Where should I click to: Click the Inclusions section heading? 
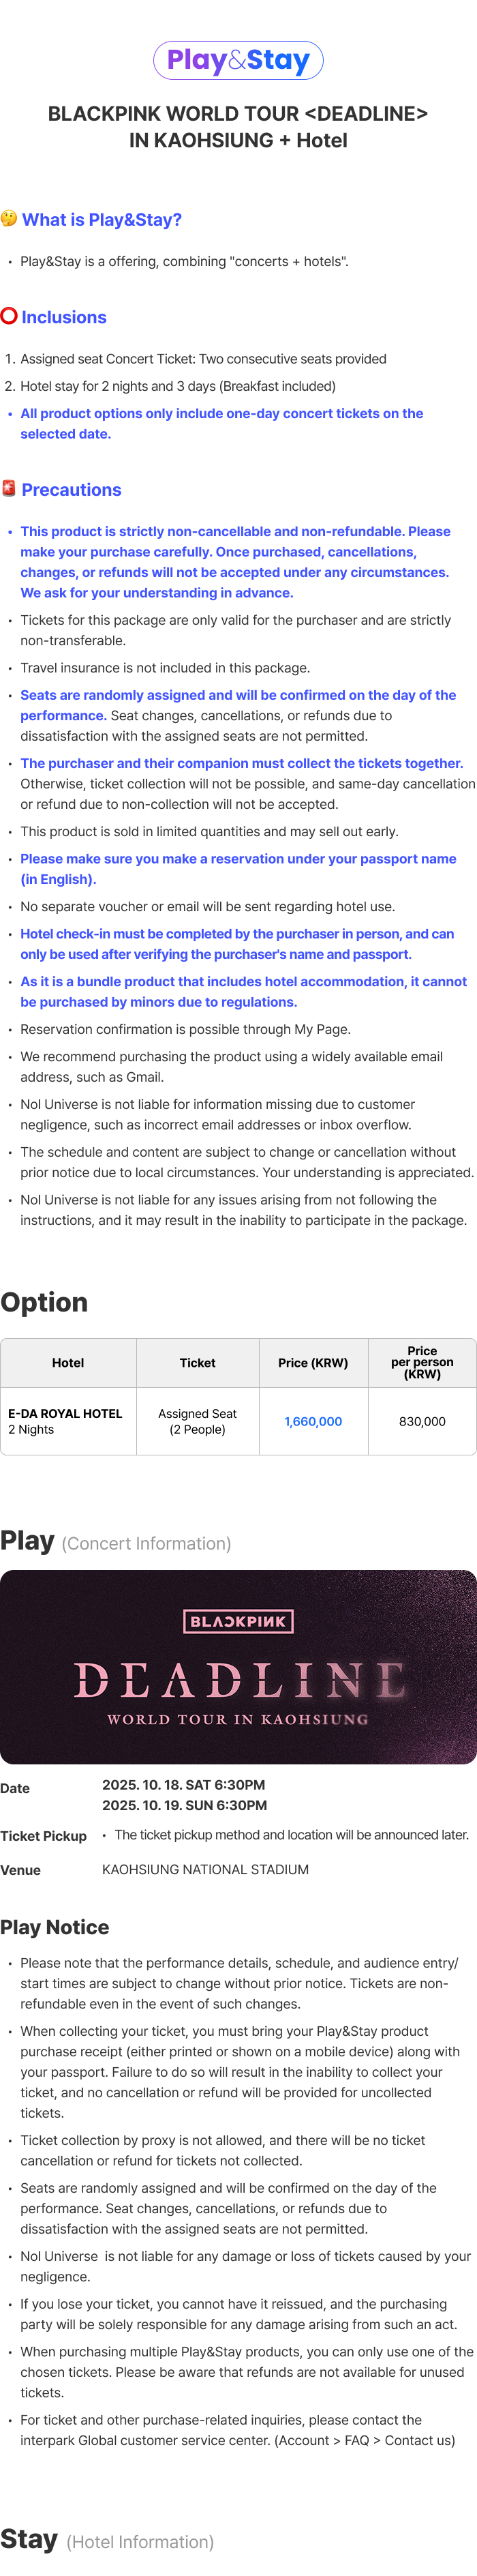coord(64,318)
